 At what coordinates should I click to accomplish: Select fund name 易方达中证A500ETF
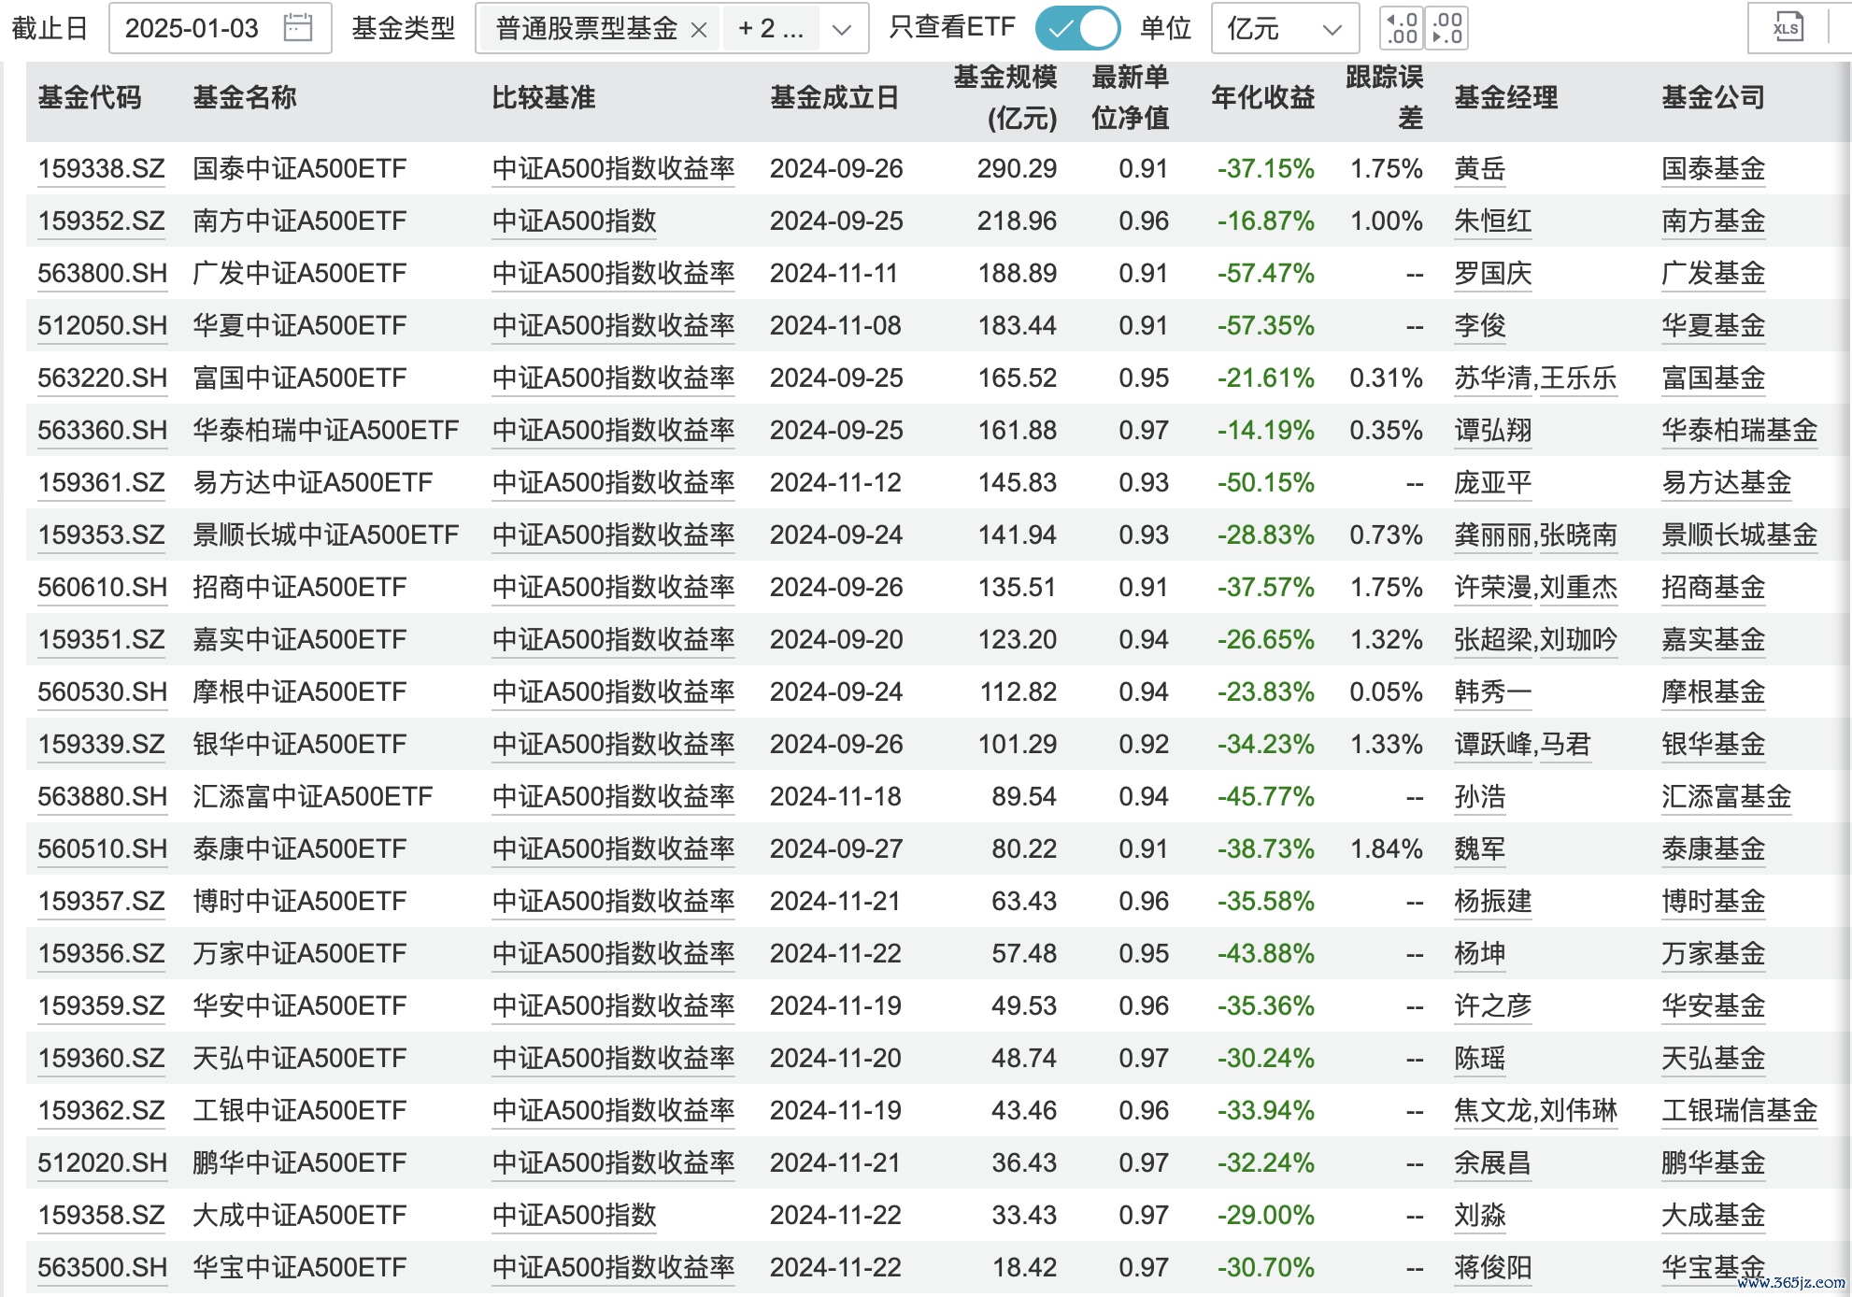(313, 483)
